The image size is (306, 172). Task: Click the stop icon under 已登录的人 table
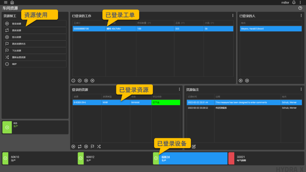pos(247,81)
